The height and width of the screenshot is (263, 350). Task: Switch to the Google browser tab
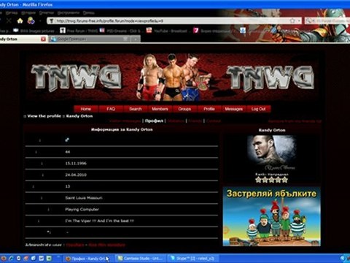click(x=89, y=39)
